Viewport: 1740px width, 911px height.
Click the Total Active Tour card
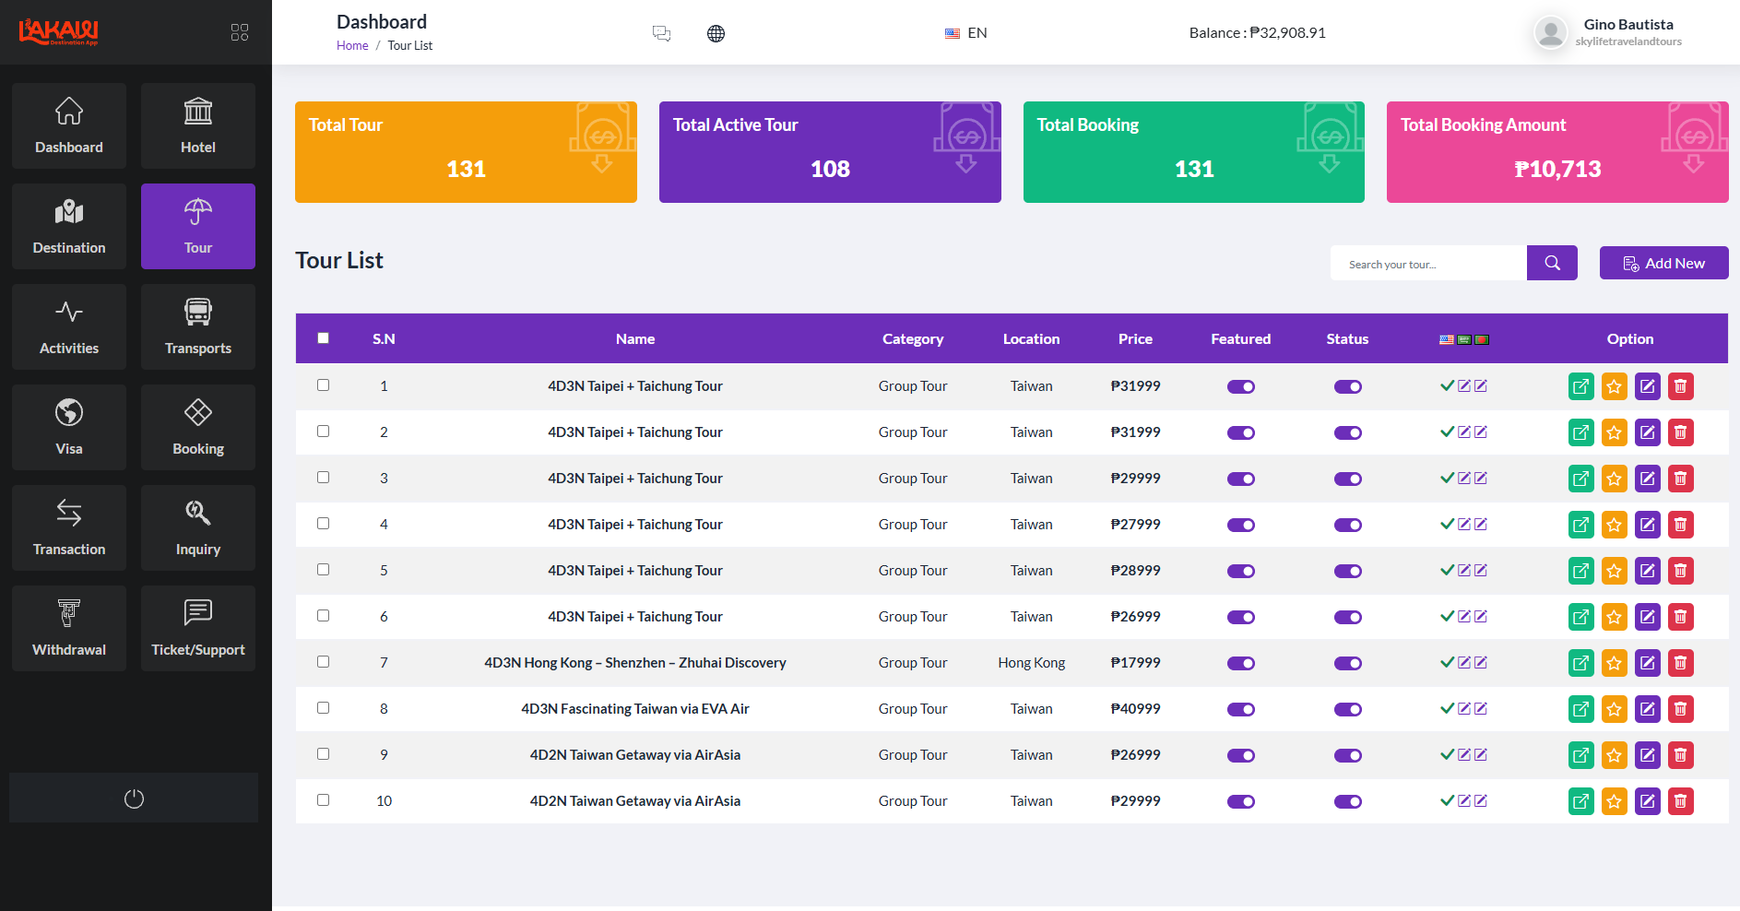pyautogui.click(x=830, y=152)
